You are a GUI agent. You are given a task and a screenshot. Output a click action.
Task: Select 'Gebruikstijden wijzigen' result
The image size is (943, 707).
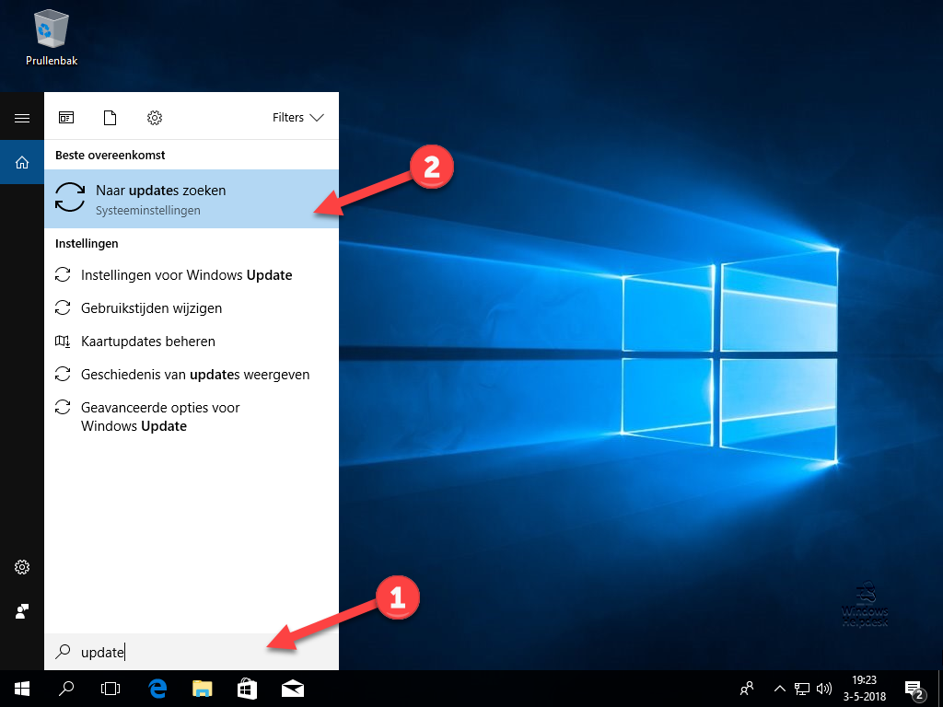pyautogui.click(x=192, y=307)
